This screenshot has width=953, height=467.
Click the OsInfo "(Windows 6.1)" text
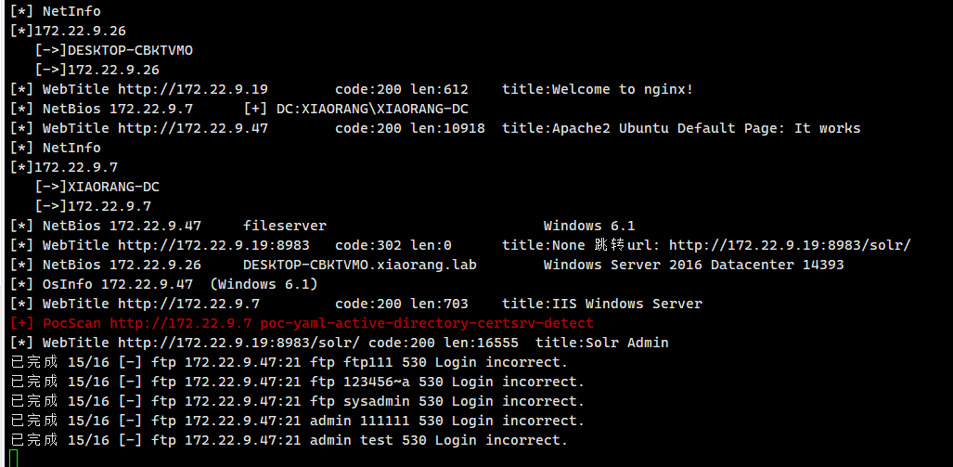click(264, 284)
